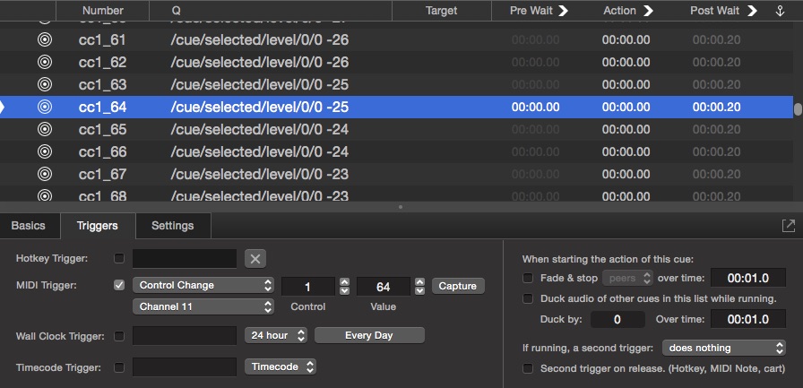Open the Control Change type dropdown
The height and width of the screenshot is (388, 803).
203,286
